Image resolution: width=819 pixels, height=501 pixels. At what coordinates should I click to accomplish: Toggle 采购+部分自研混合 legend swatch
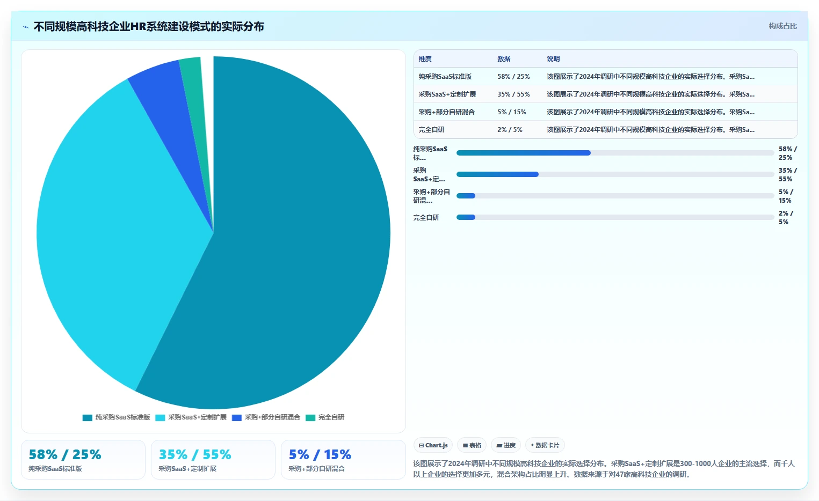[x=237, y=417]
